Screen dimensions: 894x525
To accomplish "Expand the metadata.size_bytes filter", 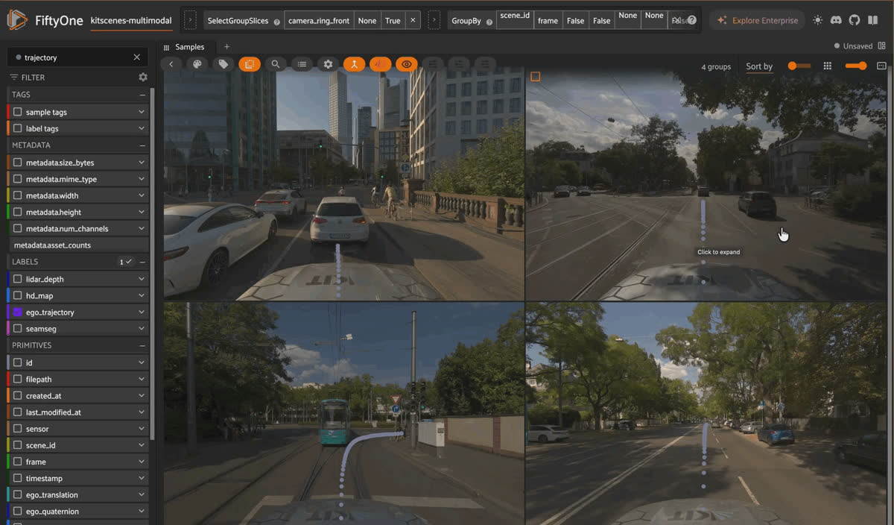I will click(142, 163).
